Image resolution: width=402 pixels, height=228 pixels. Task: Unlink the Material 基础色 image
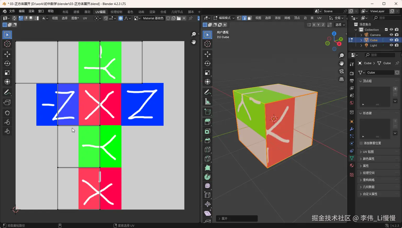(184, 18)
